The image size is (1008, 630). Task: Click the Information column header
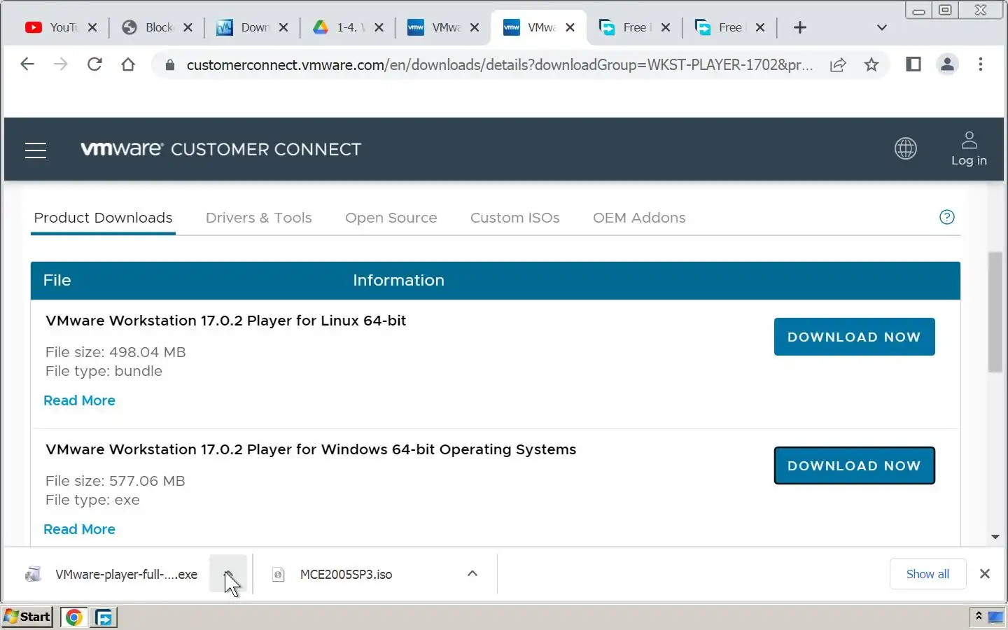(398, 280)
